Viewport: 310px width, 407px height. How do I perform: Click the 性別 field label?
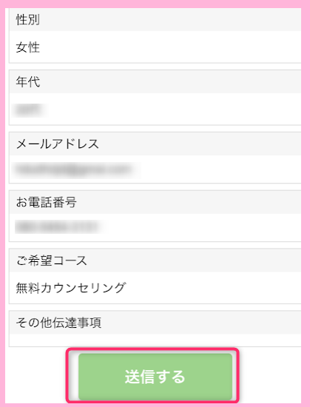click(28, 20)
